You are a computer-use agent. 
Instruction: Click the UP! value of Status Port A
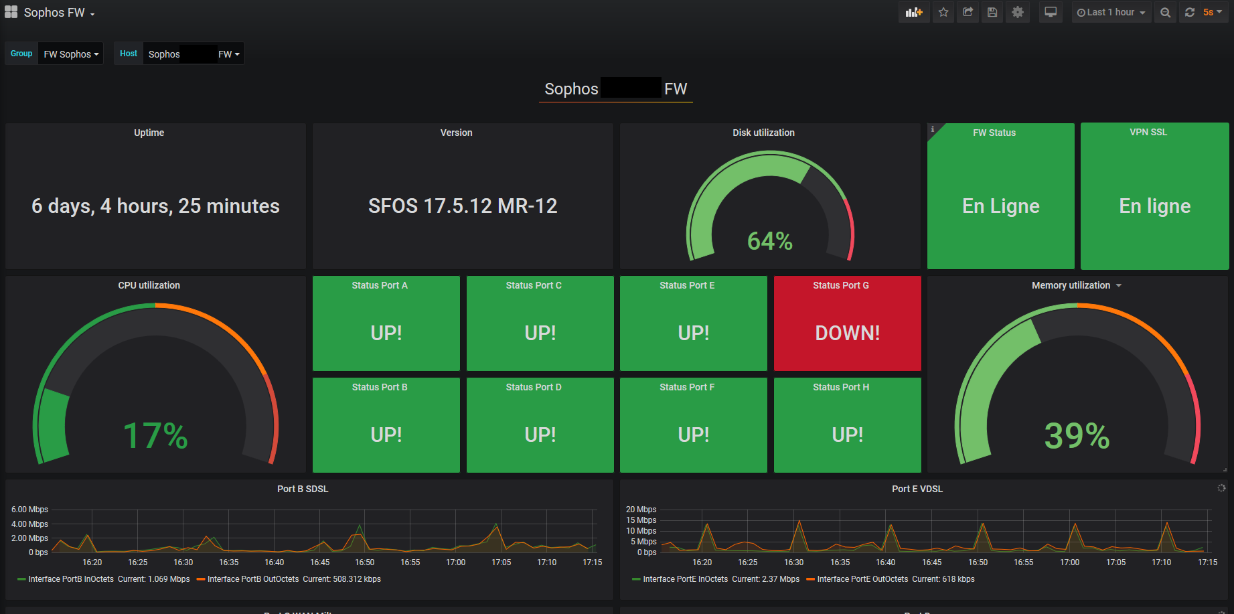(386, 333)
